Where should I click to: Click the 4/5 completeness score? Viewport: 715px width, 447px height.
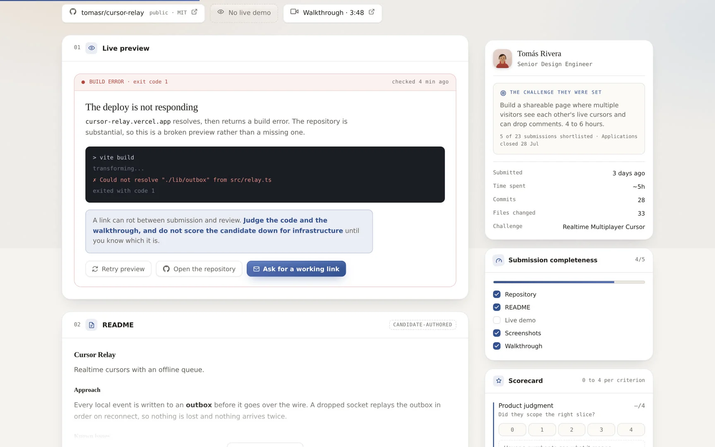pyautogui.click(x=640, y=260)
